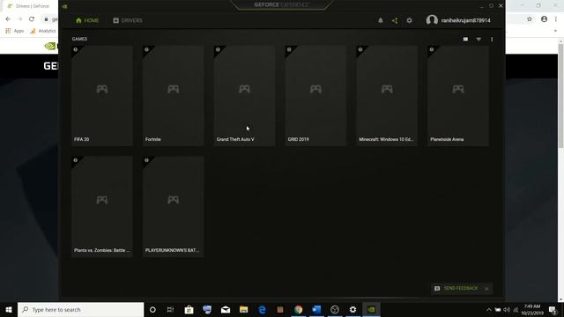Click the GeForce Experience taskbar icon
The height and width of the screenshot is (317, 564).
click(371, 309)
